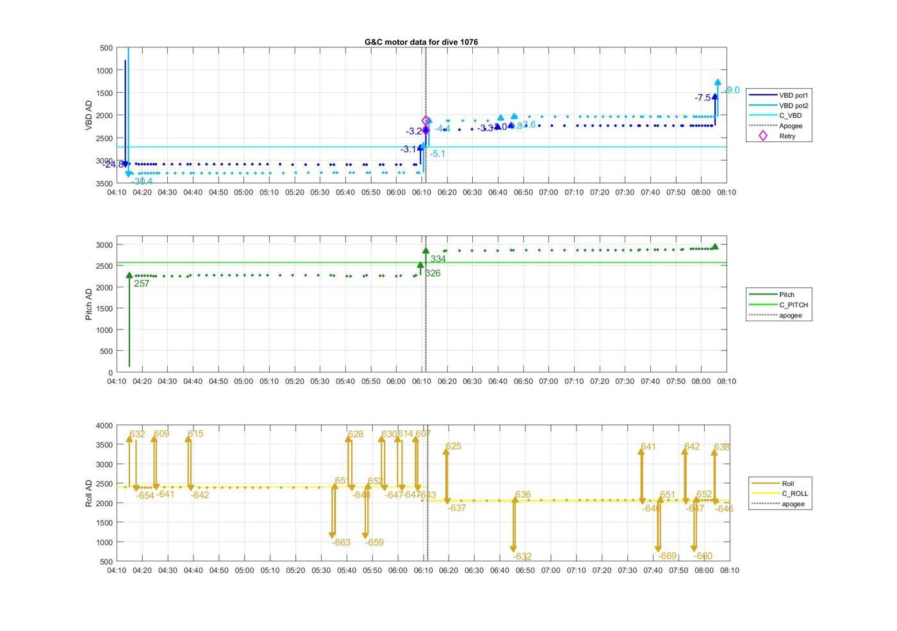Click the '326' pitch data label
This screenshot has height=631, width=897.
pos(432,273)
